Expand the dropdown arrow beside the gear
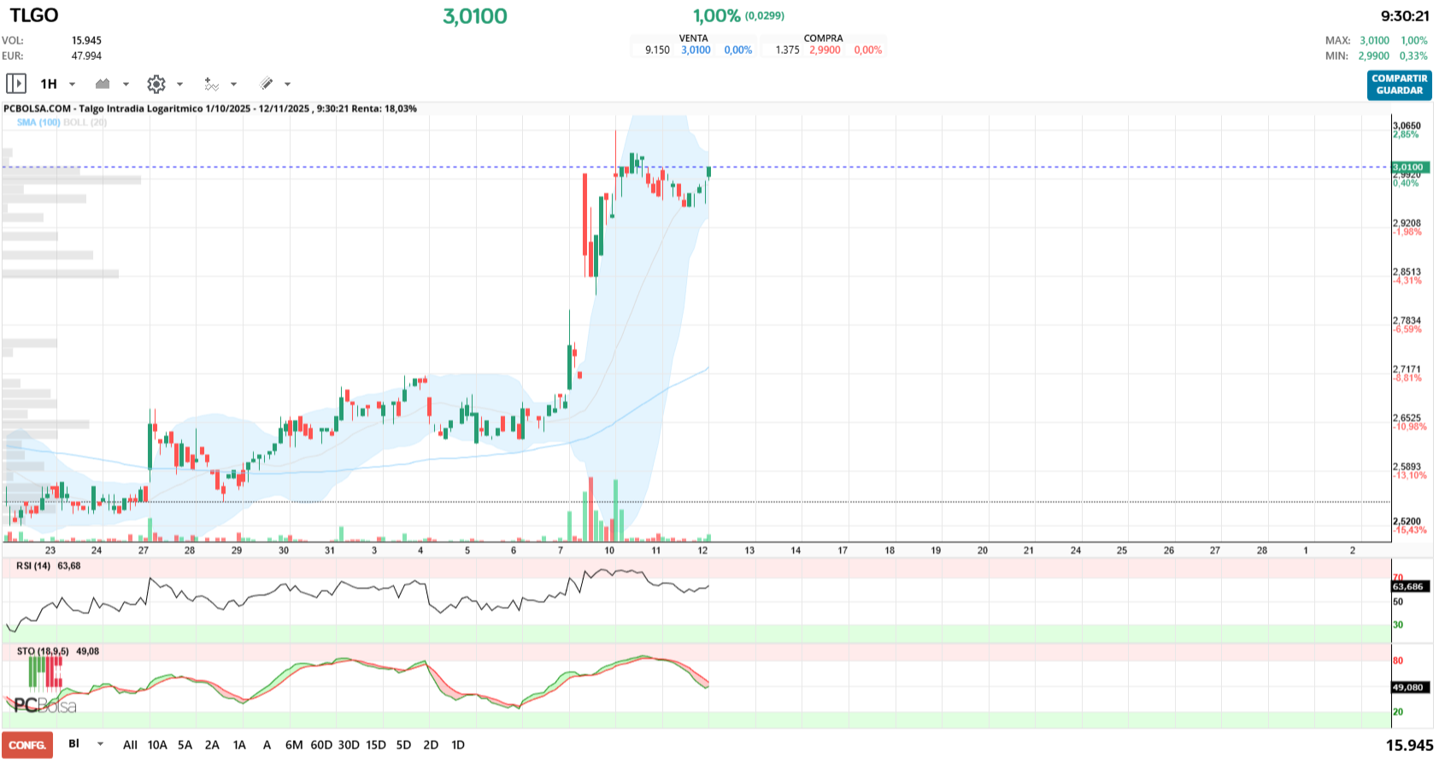The image size is (1445, 763). coord(179,84)
